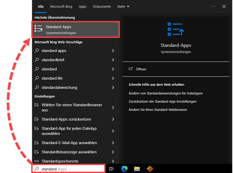Image resolution: width=233 pixels, height=173 pixels.
Task: Expand 'Wählen Sie einen Standardbrowser aus' chevron
Action: pos(113,107)
